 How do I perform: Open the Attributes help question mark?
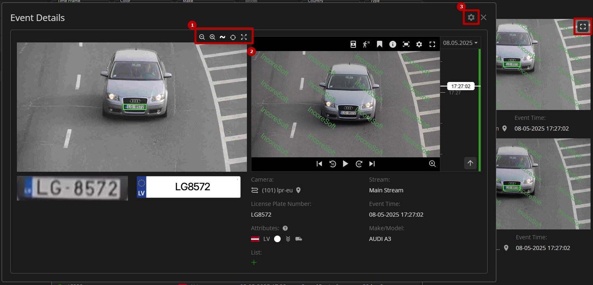285,228
